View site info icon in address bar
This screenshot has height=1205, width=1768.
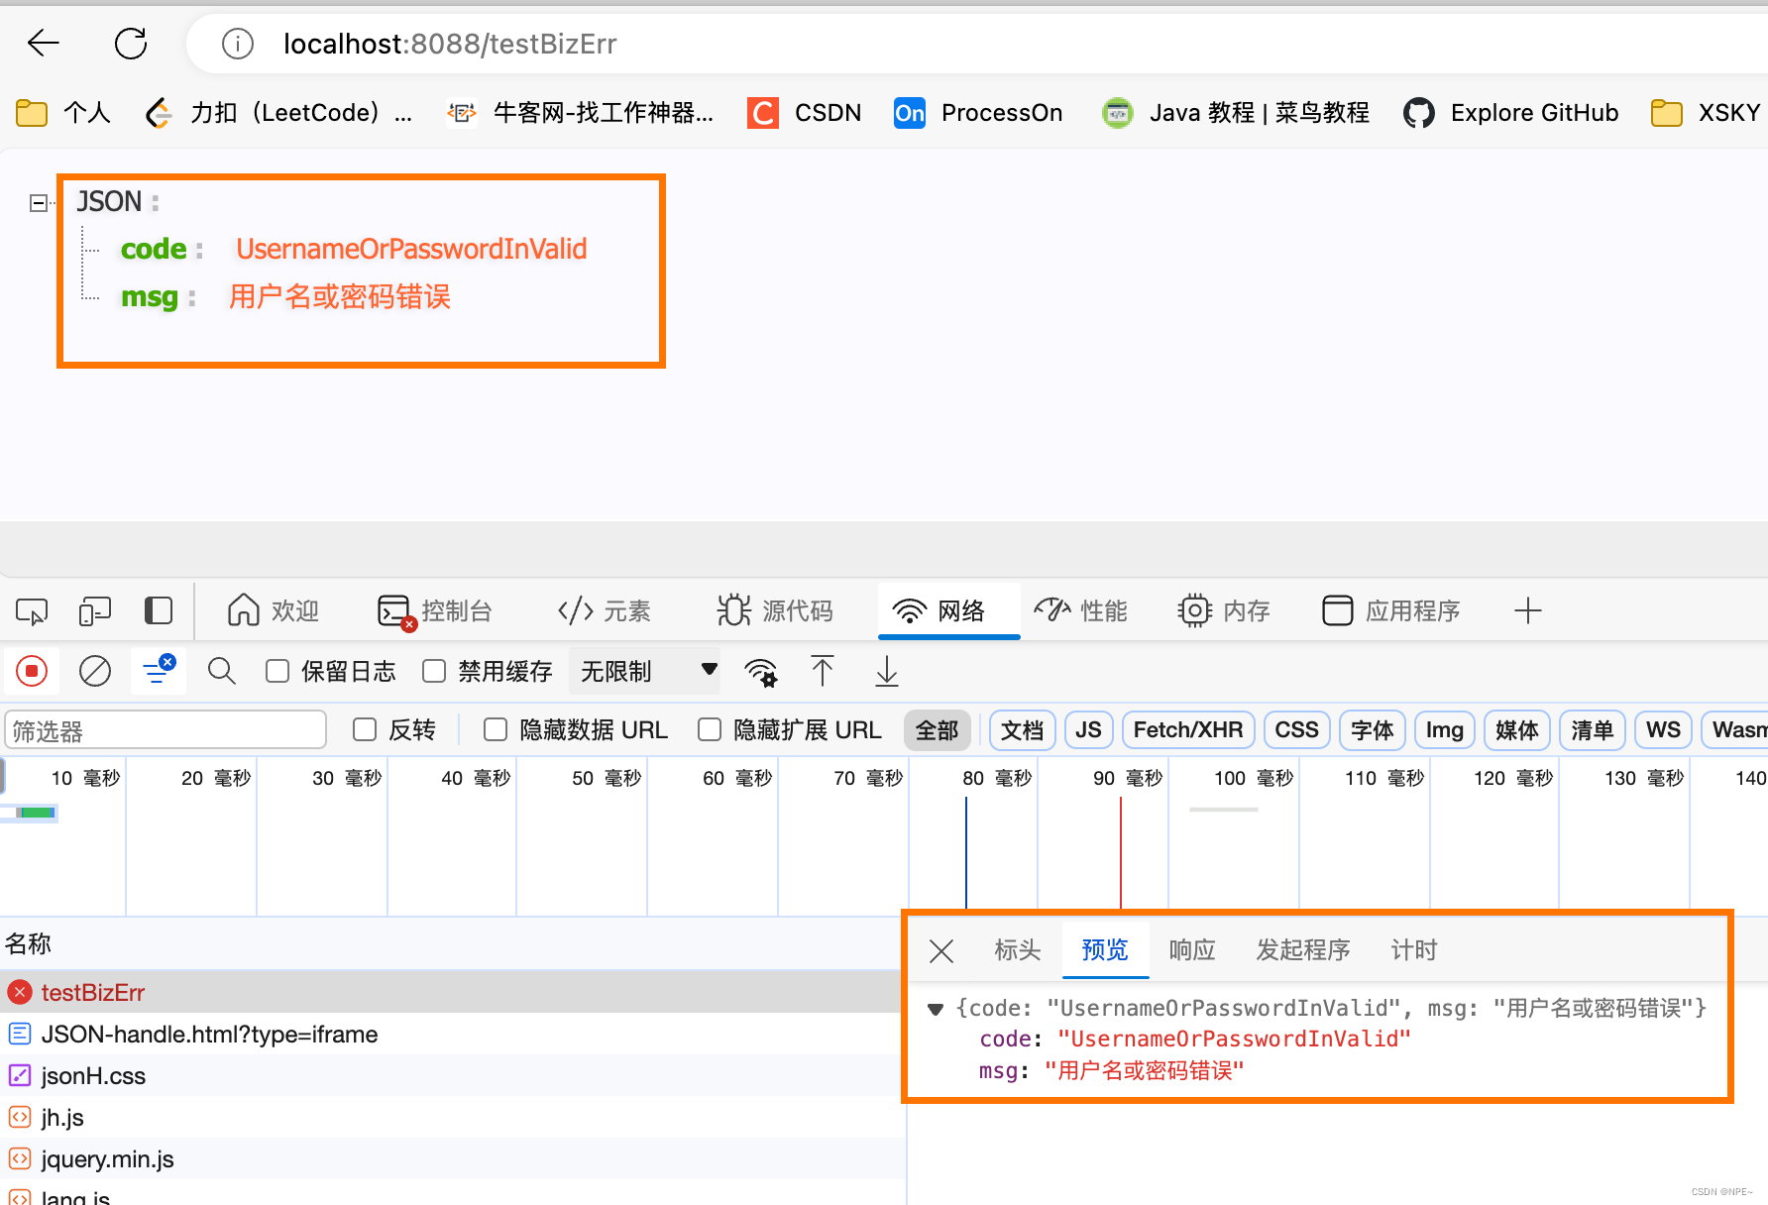[x=238, y=44]
